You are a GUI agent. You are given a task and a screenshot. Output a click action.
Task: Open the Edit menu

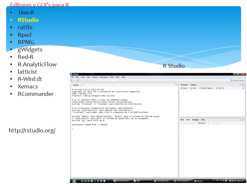[x=77, y=77]
